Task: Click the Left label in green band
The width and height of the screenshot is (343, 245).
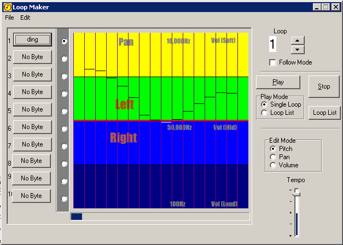Action: click(125, 104)
